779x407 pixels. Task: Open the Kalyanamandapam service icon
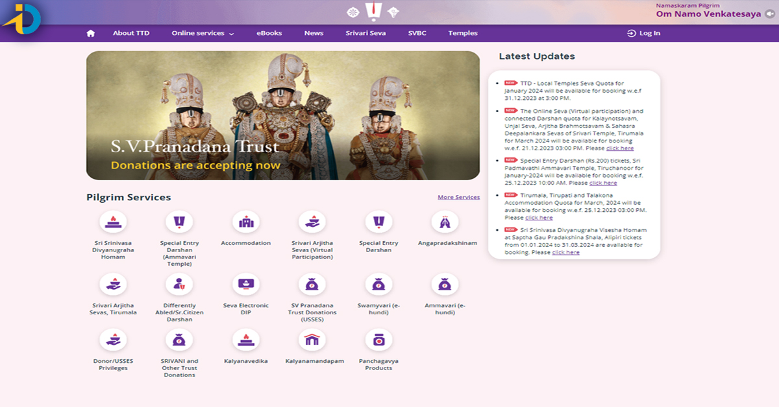click(312, 340)
